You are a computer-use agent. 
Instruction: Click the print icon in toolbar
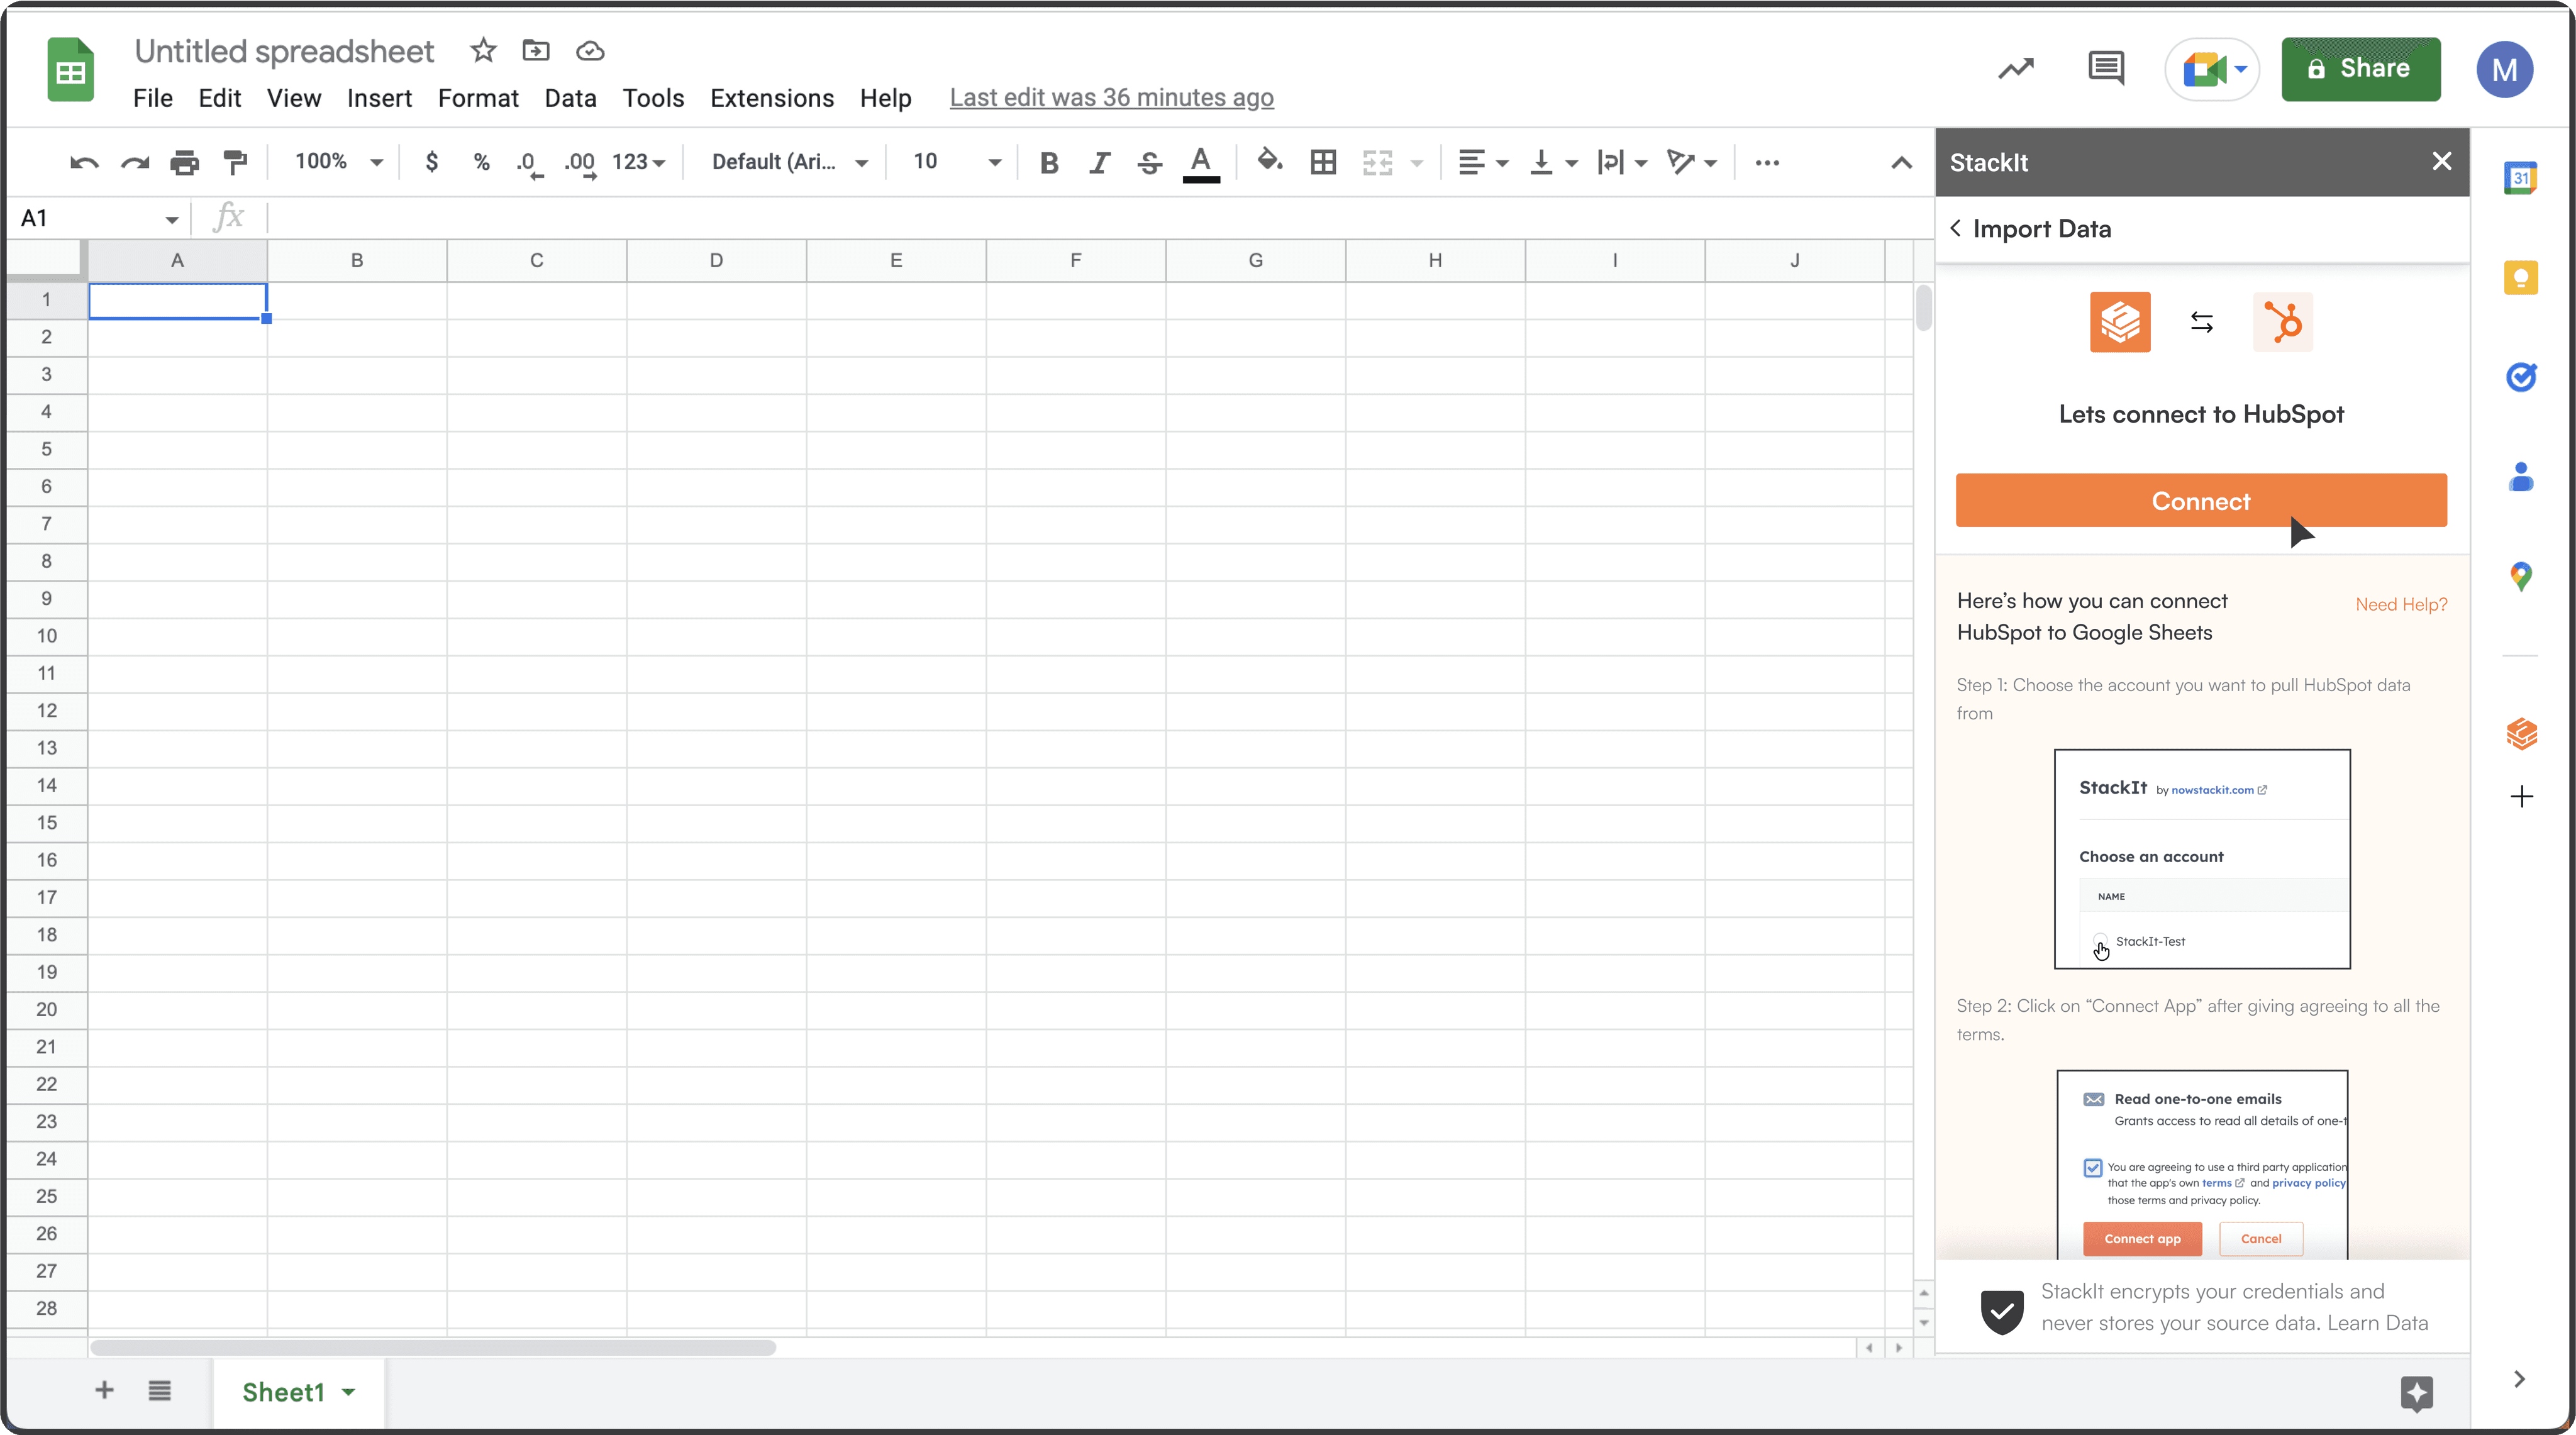tap(184, 162)
